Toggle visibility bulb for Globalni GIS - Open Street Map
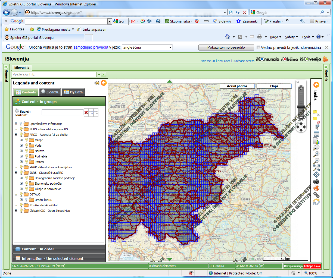Screen dimensions: 333x278 click(x=21, y=211)
